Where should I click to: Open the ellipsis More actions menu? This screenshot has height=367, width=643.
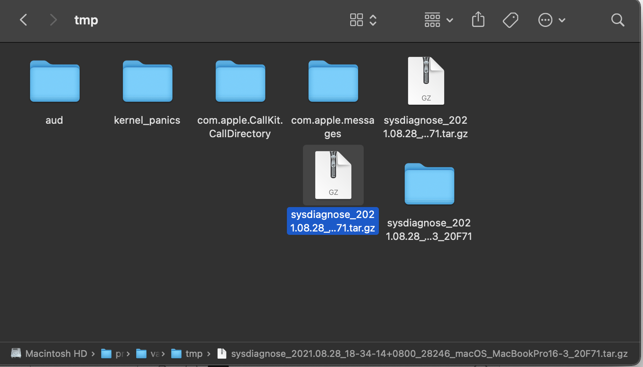552,20
